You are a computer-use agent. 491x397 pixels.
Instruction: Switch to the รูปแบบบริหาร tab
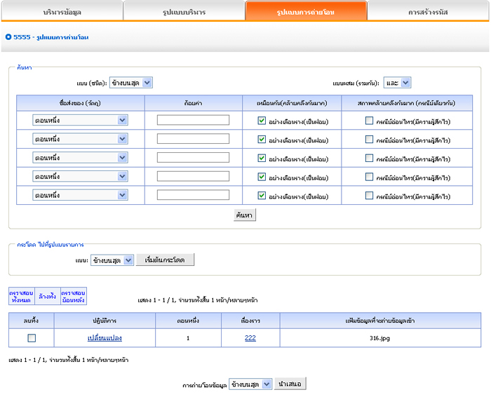tap(184, 12)
